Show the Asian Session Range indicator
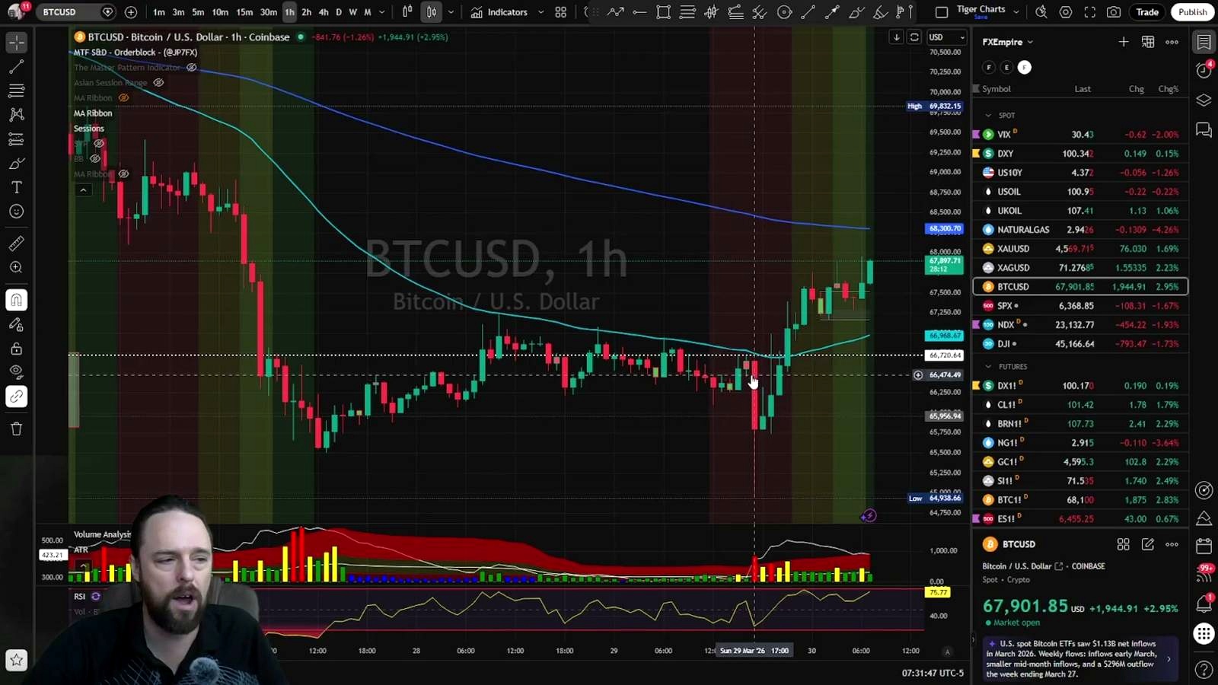1218x685 pixels. pos(158,82)
